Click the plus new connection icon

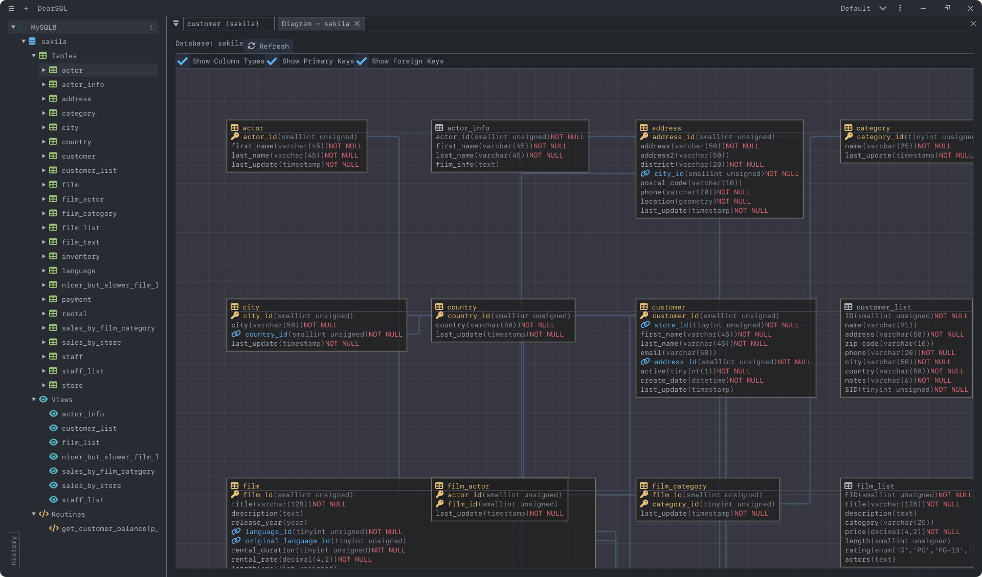click(x=26, y=9)
